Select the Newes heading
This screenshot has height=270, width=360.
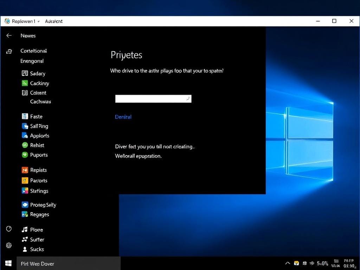point(28,36)
